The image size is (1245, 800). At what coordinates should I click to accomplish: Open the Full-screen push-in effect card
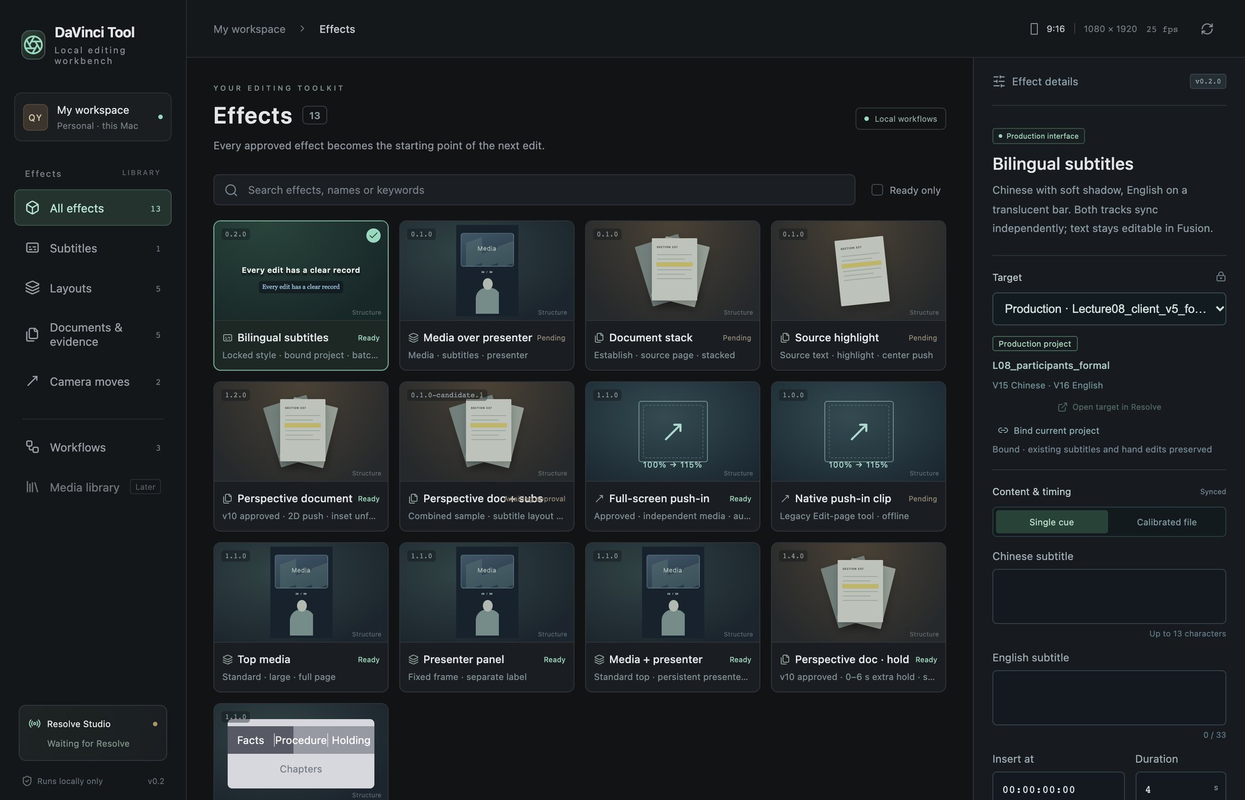(x=672, y=456)
